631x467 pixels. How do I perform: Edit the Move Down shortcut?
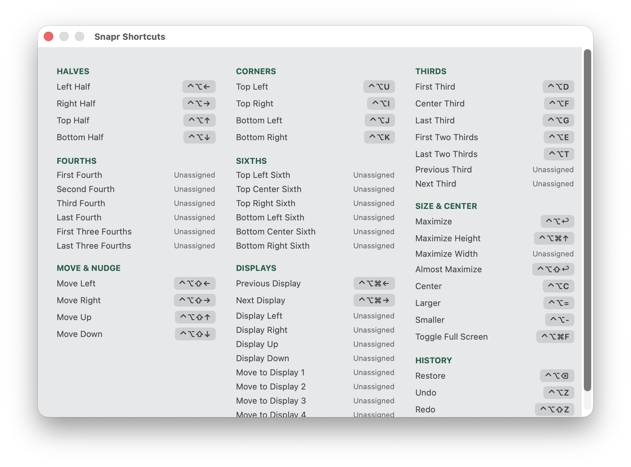click(x=195, y=334)
